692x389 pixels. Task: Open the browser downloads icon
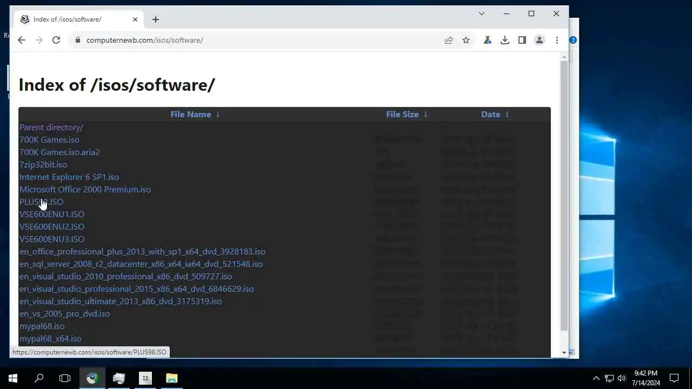coord(505,40)
